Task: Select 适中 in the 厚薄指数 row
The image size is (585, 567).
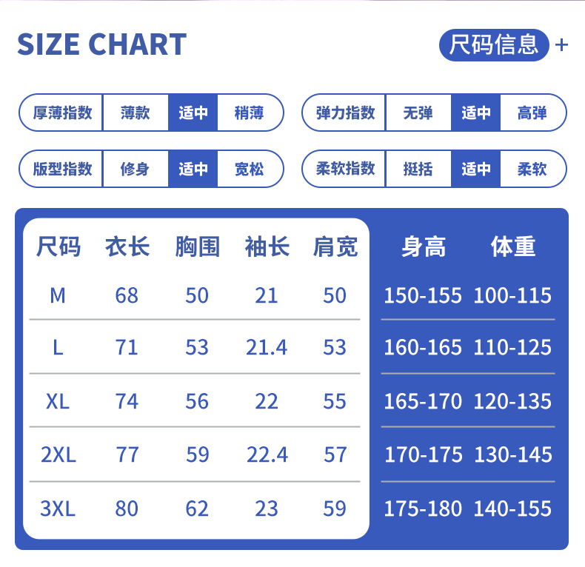Action: click(193, 113)
